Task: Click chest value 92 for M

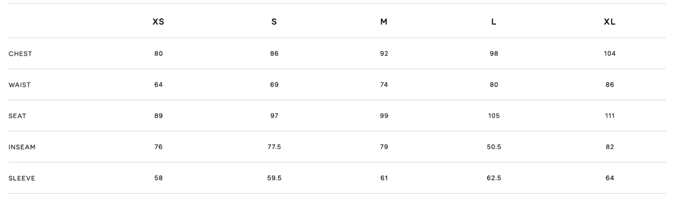Action: point(384,53)
